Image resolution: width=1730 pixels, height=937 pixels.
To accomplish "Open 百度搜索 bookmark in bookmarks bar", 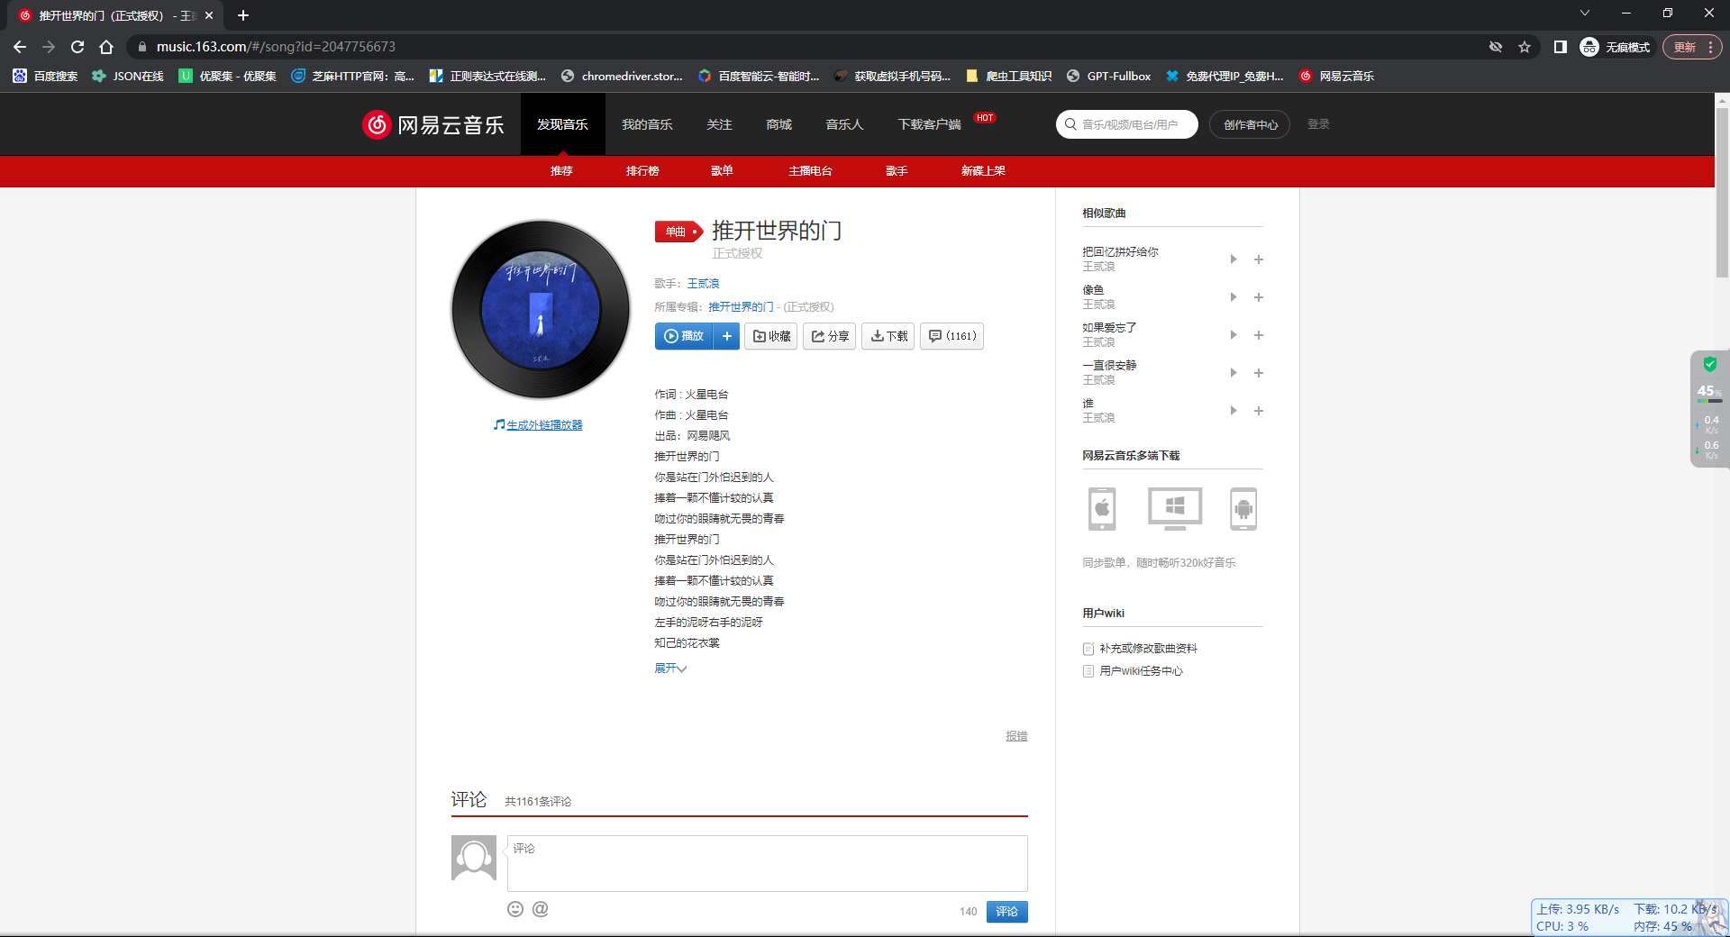I will pos(45,77).
